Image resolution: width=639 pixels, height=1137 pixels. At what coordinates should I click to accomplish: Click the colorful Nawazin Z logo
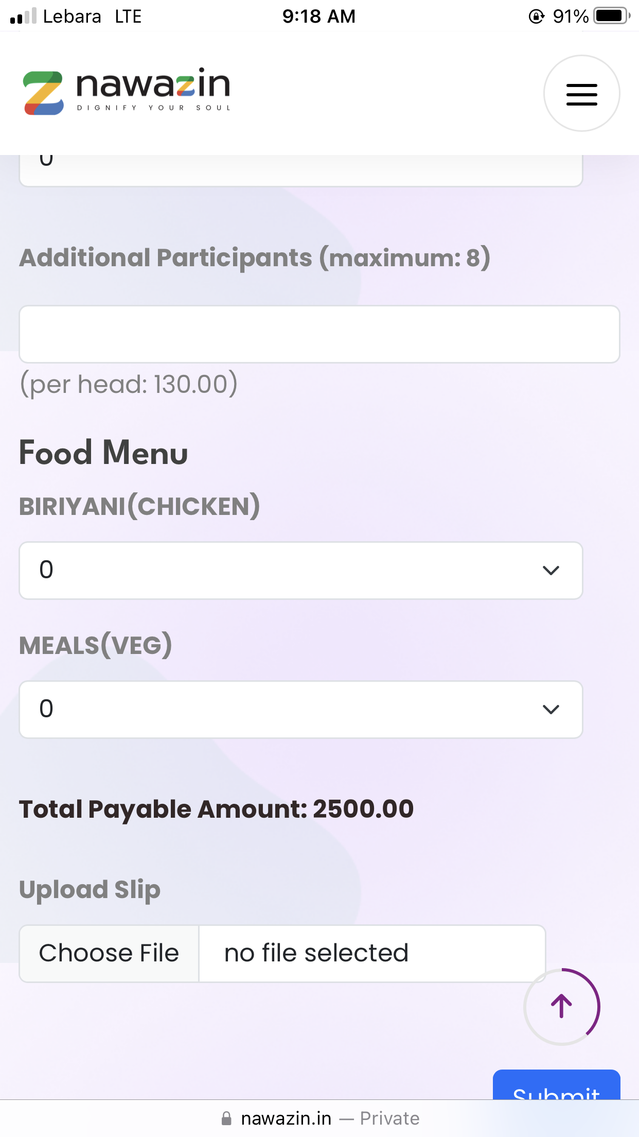(x=44, y=93)
